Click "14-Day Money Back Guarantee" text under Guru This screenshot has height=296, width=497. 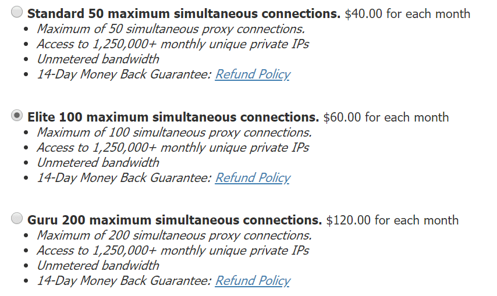(x=123, y=281)
